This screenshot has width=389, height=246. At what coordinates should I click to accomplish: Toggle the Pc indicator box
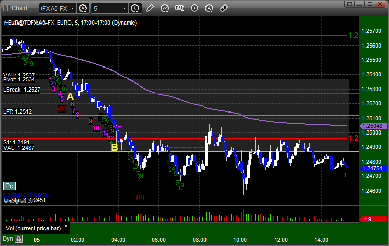coord(9,185)
